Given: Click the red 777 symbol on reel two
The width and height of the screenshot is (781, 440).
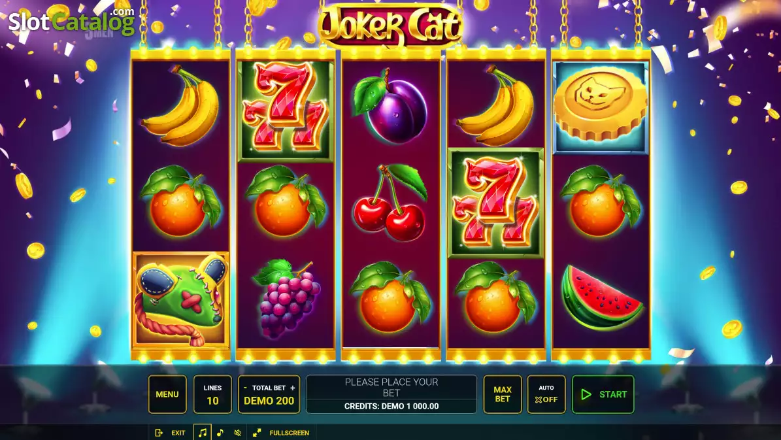Looking at the screenshot, I should point(286,110).
